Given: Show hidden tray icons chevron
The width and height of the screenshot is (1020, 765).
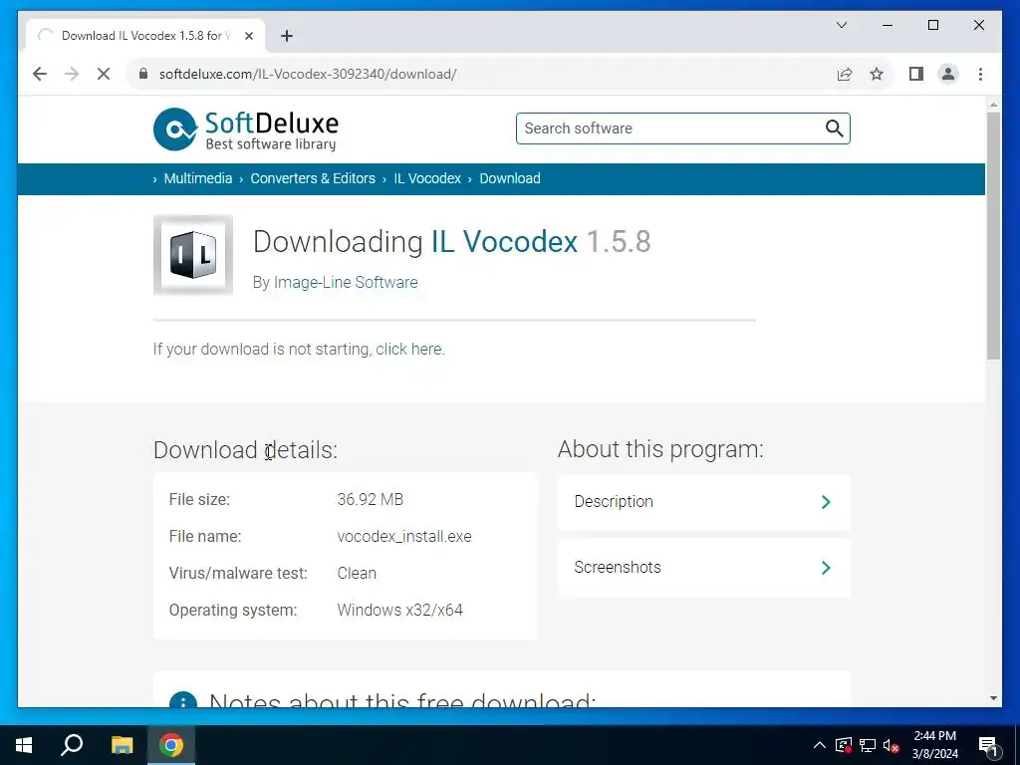Looking at the screenshot, I should coord(820,745).
